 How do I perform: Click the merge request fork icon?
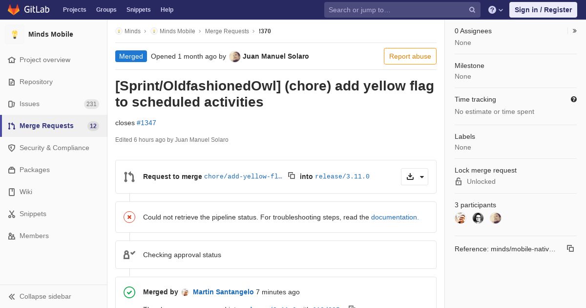129,176
